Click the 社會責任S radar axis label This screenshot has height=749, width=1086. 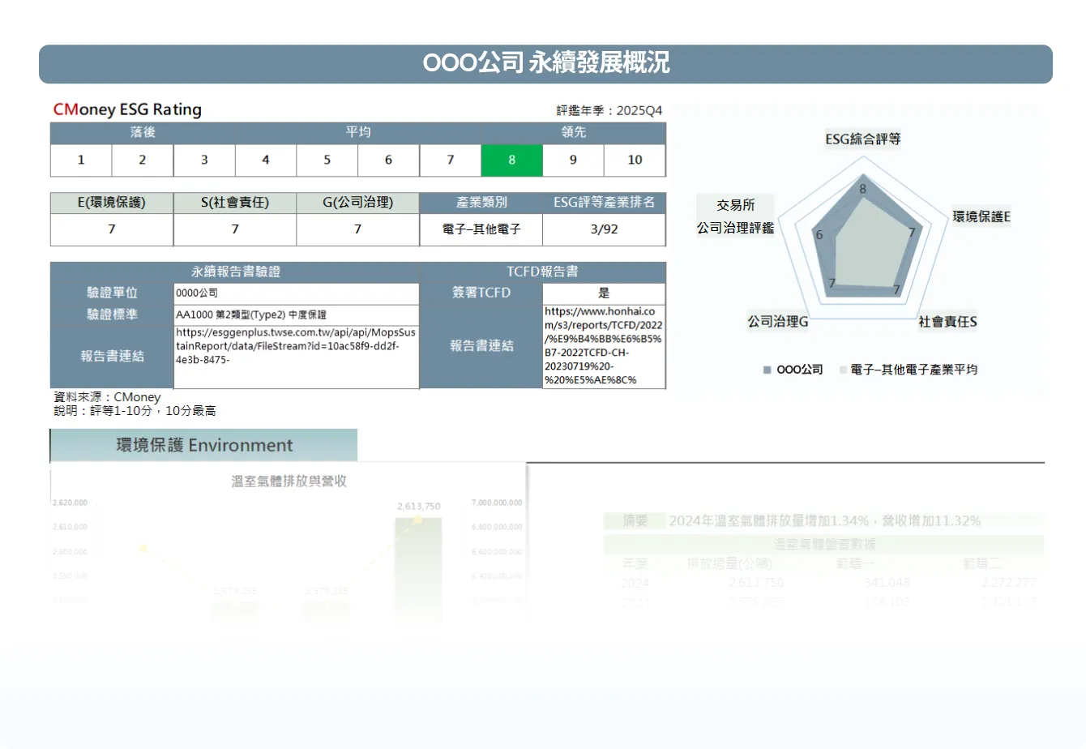(x=947, y=323)
